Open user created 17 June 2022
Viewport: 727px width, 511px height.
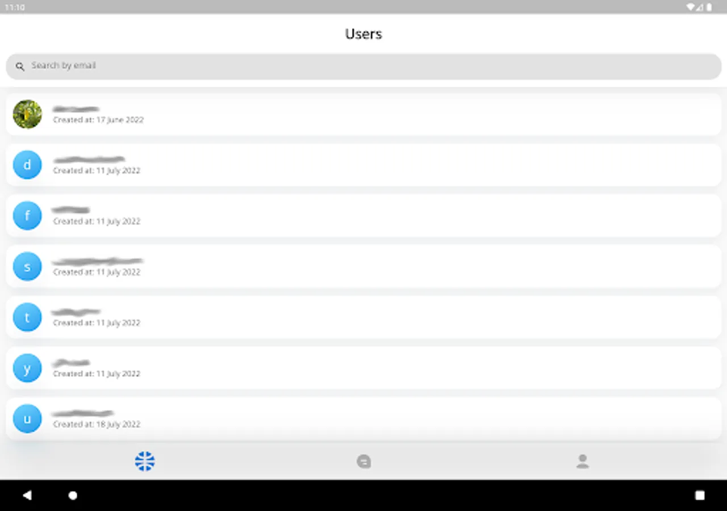363,114
